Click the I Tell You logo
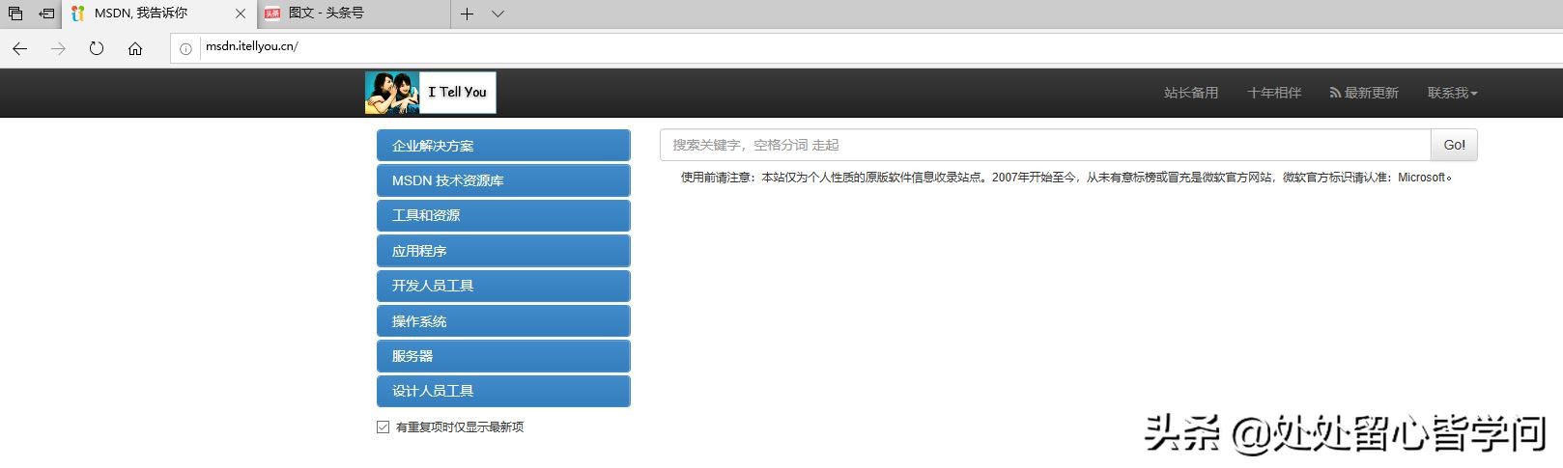Image resolution: width=1563 pixels, height=468 pixels. coord(431,93)
